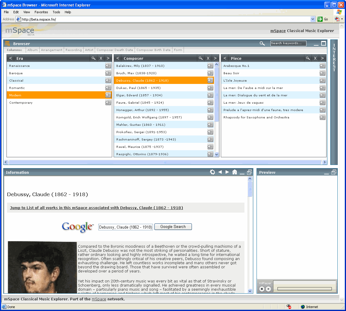The width and height of the screenshot is (346, 311).
Task: Click the Information panel settings gear
Action: [213, 172]
